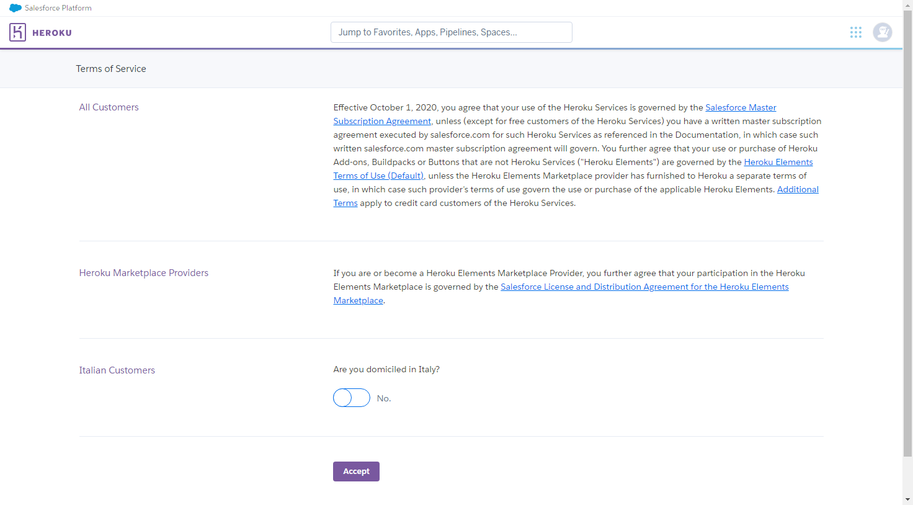Click the Salesforce cloud logo
Image resolution: width=913 pixels, height=505 pixels.
pos(16,8)
